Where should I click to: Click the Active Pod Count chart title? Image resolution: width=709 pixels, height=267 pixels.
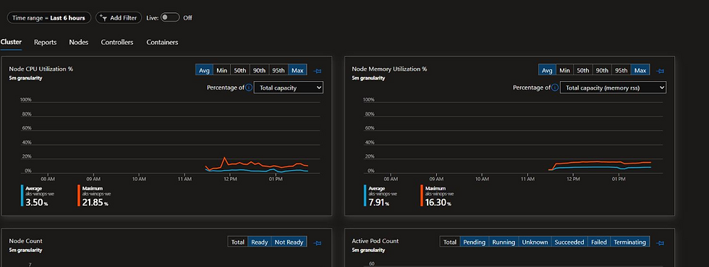pos(375,241)
